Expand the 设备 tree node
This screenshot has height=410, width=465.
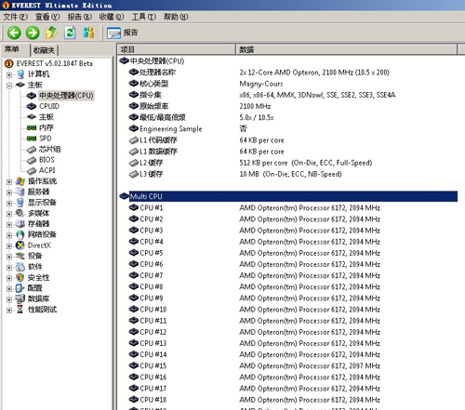[x=9, y=257]
